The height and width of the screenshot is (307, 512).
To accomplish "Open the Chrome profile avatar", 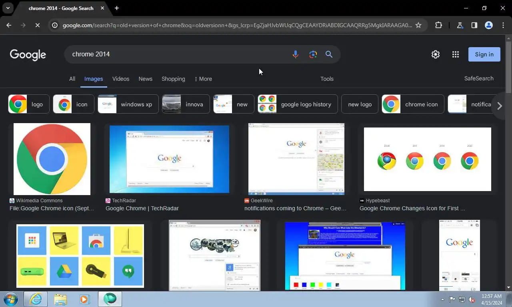I will click(488, 25).
